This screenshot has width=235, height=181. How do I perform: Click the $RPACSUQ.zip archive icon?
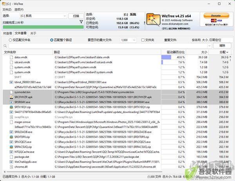coord(11,147)
